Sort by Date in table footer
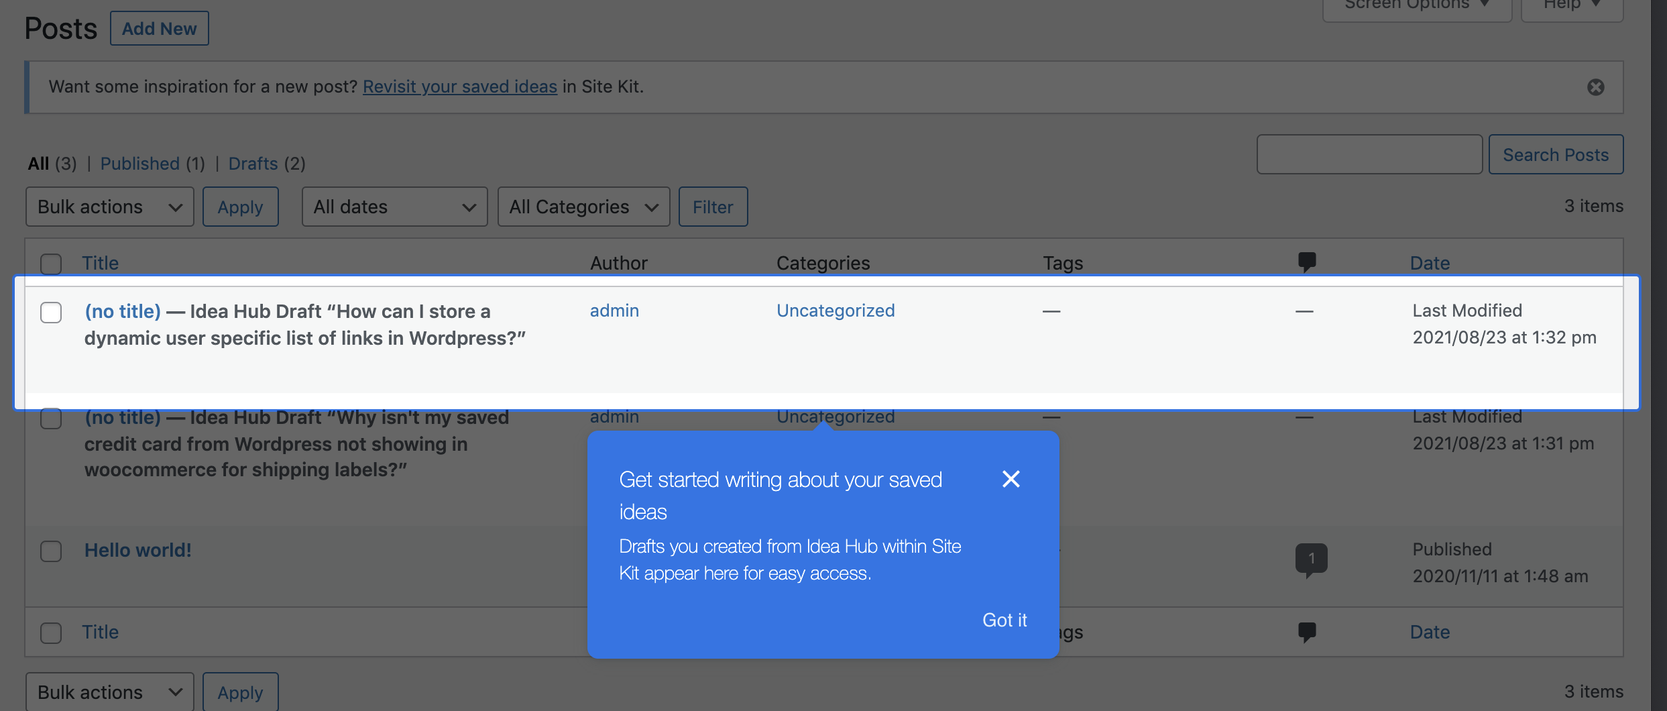Image resolution: width=1667 pixels, height=711 pixels. [1430, 632]
